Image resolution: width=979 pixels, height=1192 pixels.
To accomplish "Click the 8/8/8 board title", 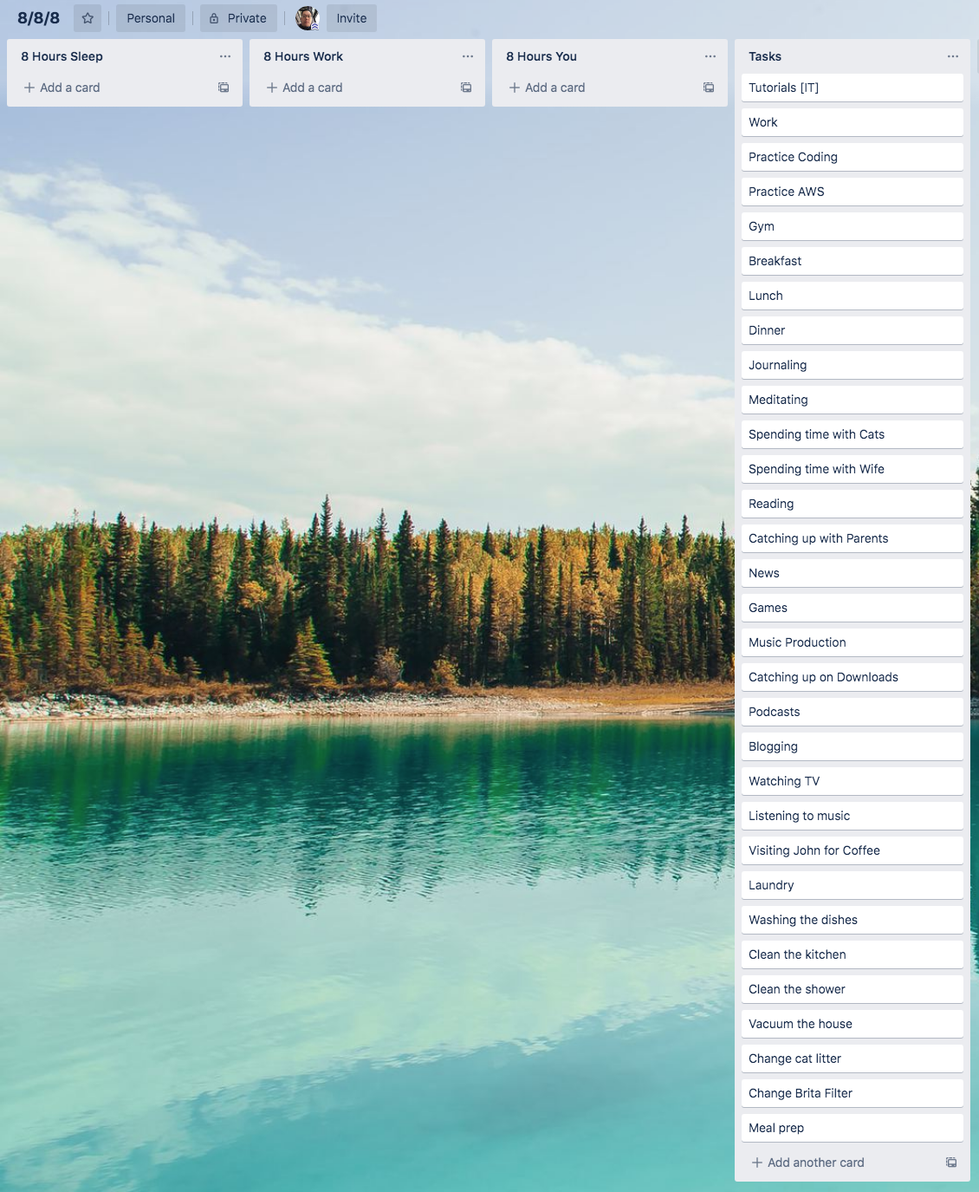I will pos(39,18).
